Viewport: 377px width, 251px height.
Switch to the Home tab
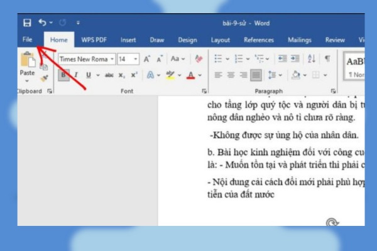click(59, 40)
